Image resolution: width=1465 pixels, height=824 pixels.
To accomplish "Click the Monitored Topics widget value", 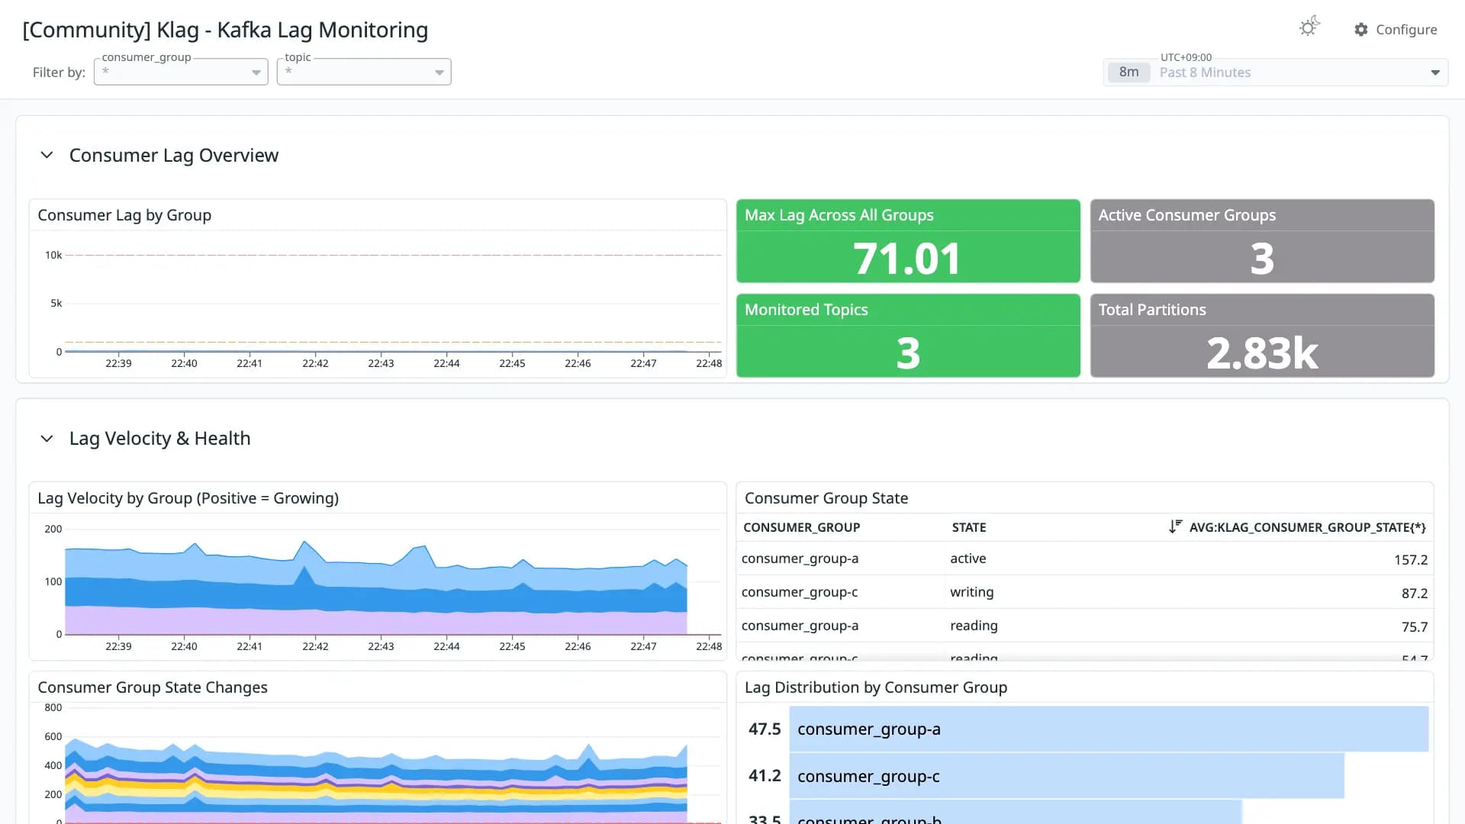I will point(908,353).
